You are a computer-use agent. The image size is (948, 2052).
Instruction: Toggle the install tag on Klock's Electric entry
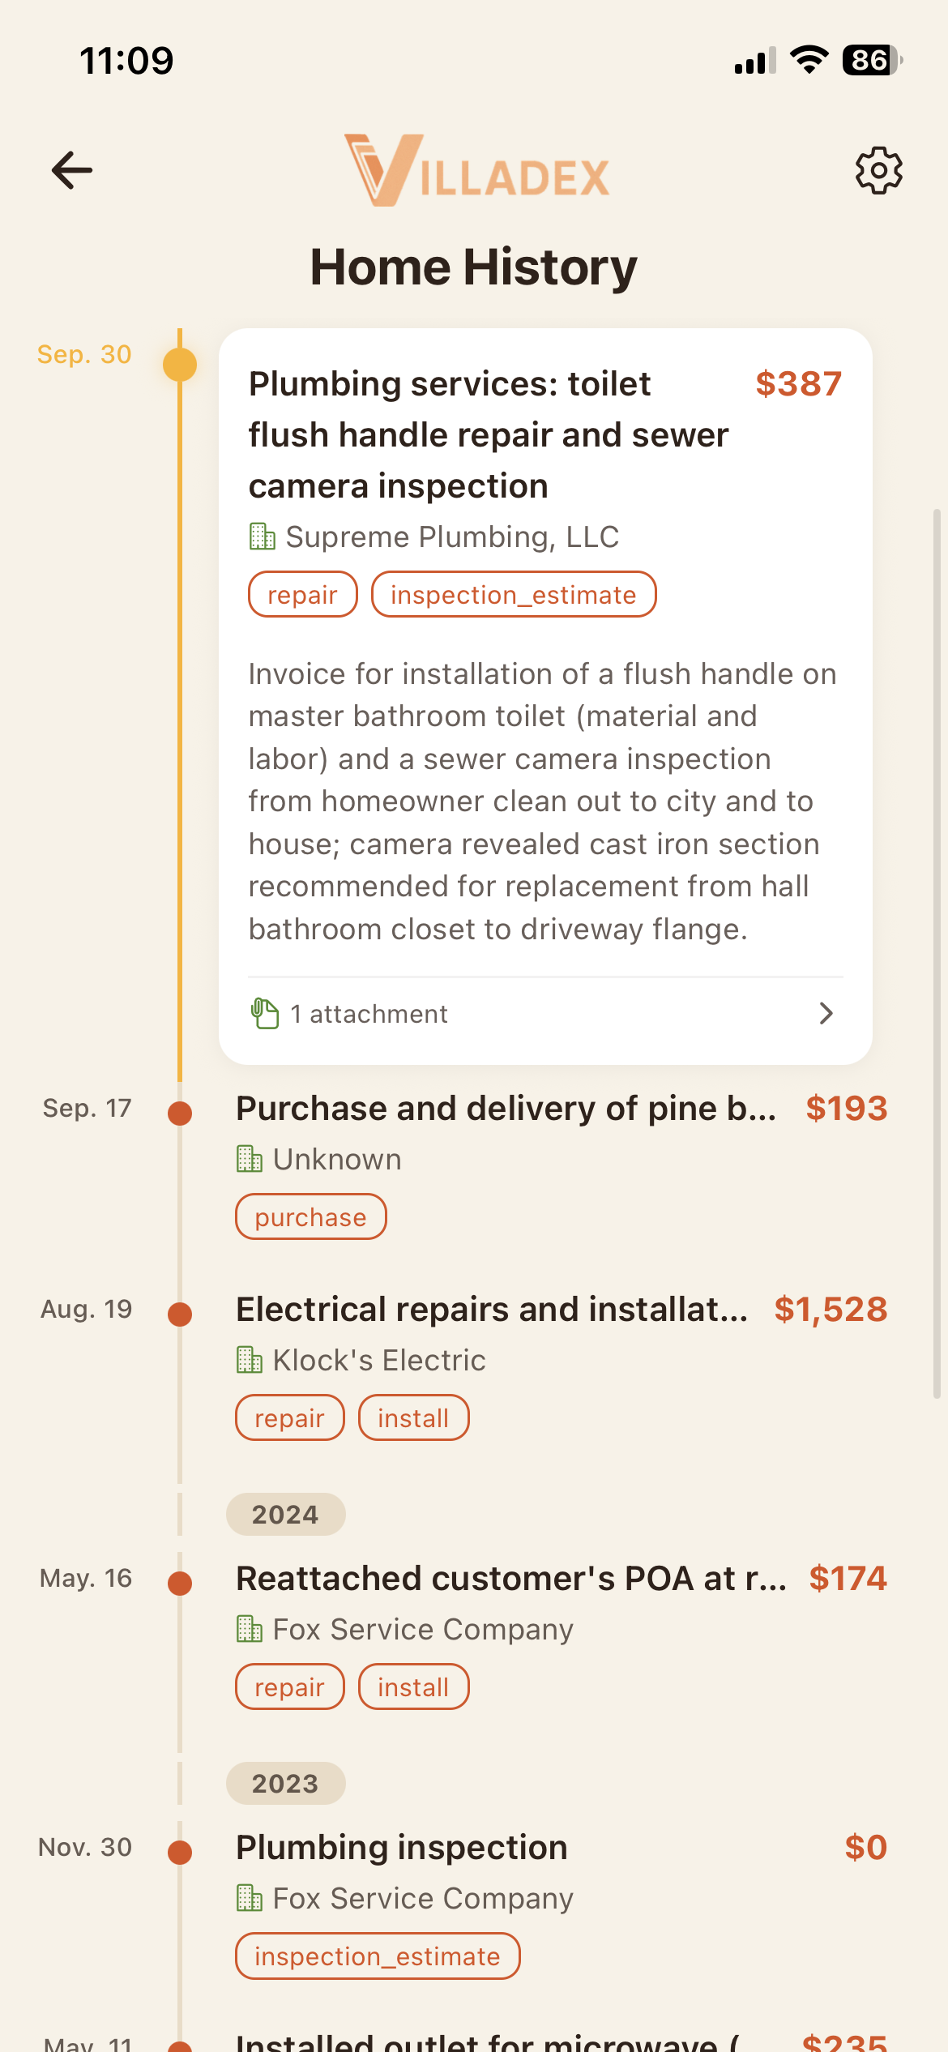[413, 1417]
